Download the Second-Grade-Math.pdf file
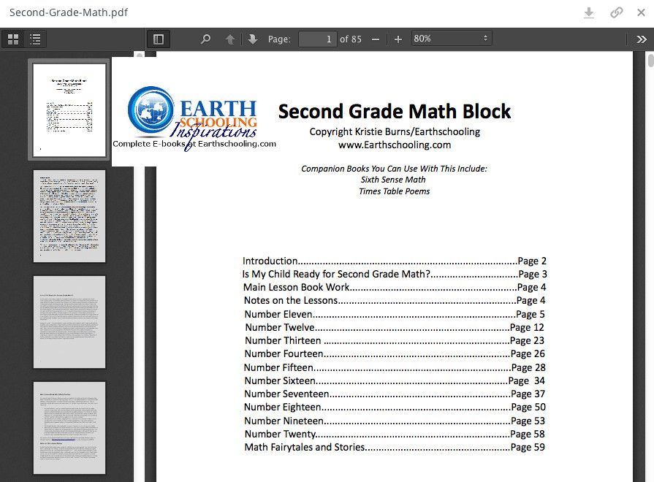 point(588,13)
